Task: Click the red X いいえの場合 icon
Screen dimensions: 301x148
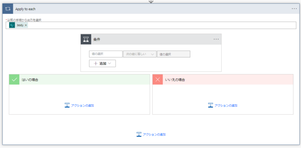Action: [158, 79]
